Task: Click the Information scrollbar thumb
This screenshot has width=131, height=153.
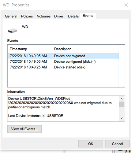Action: tap(122, 104)
